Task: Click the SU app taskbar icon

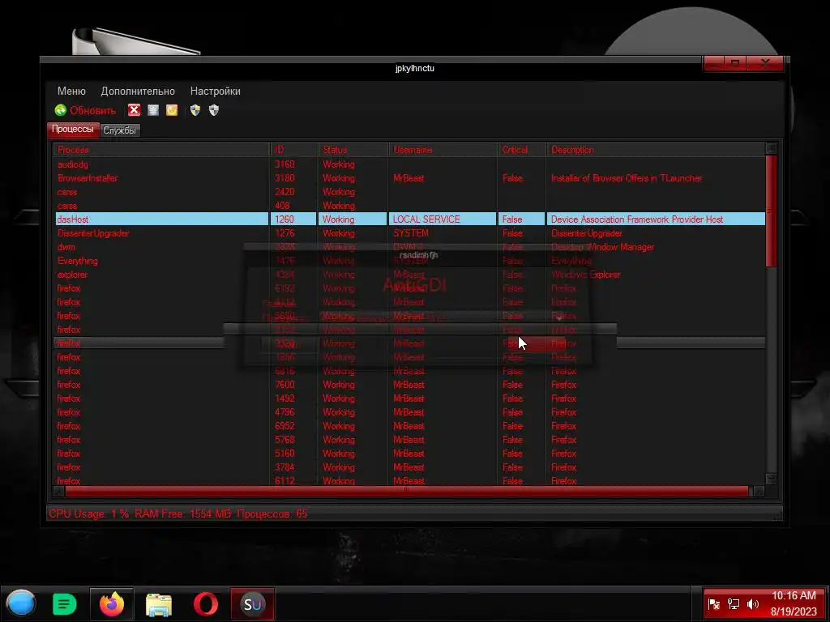Action: coord(253,604)
